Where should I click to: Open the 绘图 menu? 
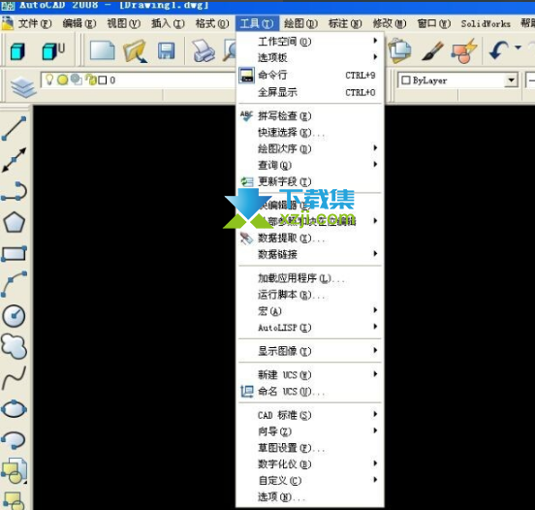300,23
